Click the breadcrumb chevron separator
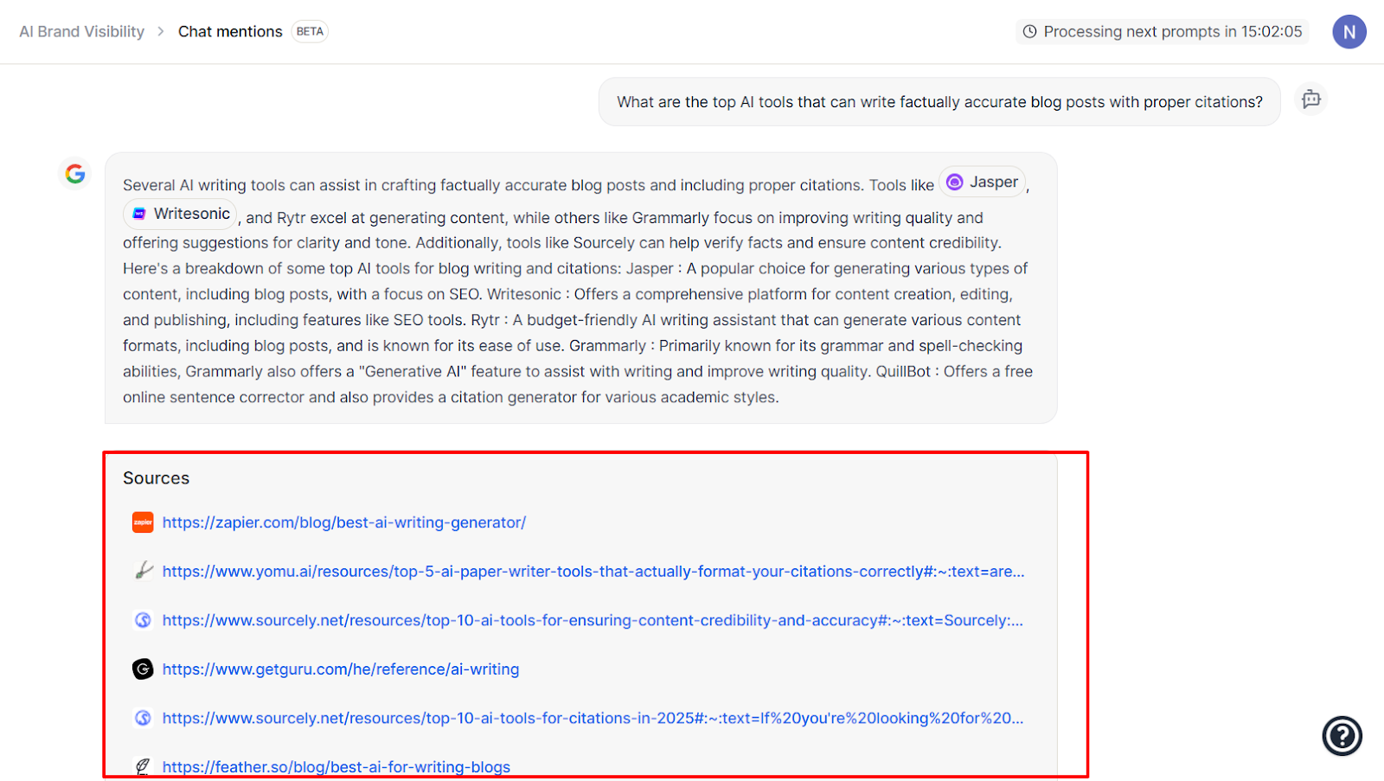 pyautogui.click(x=161, y=32)
